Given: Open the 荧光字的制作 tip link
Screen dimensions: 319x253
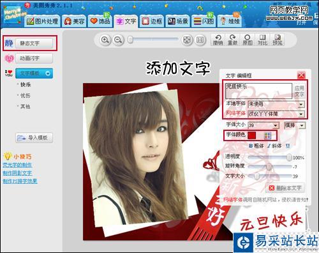Looking at the screenshot, I should 18,165.
